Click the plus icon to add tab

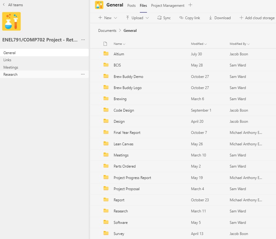click(x=190, y=5)
